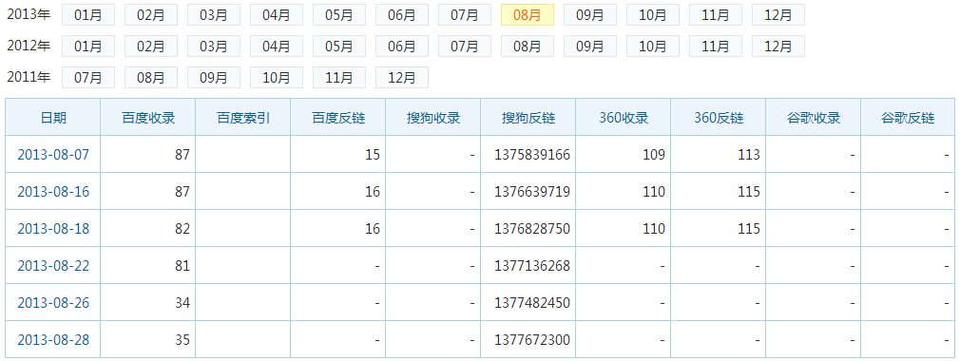Select 06月 in the 2013年 row

(x=402, y=14)
